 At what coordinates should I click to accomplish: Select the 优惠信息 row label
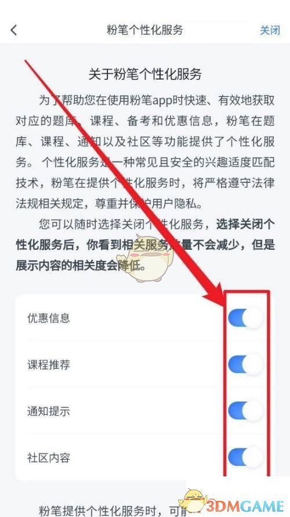click(x=49, y=318)
